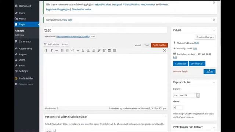Click the Create Draft button
This screenshot has width=235, height=132.
(x=197, y=63)
